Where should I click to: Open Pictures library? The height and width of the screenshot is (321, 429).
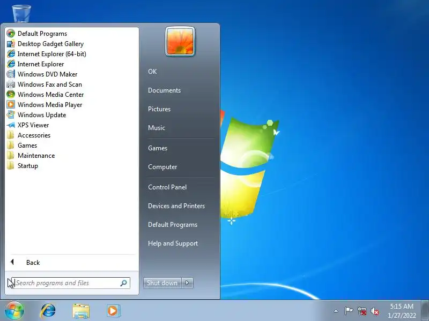(159, 109)
